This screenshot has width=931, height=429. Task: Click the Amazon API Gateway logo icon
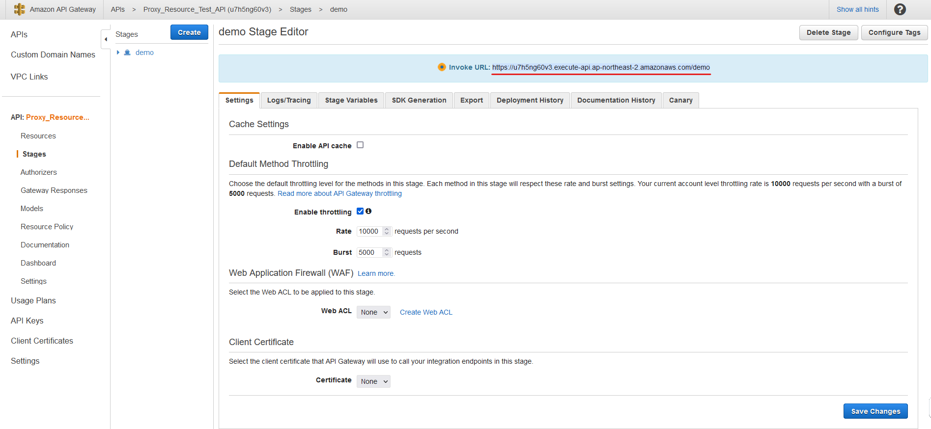[x=19, y=9]
